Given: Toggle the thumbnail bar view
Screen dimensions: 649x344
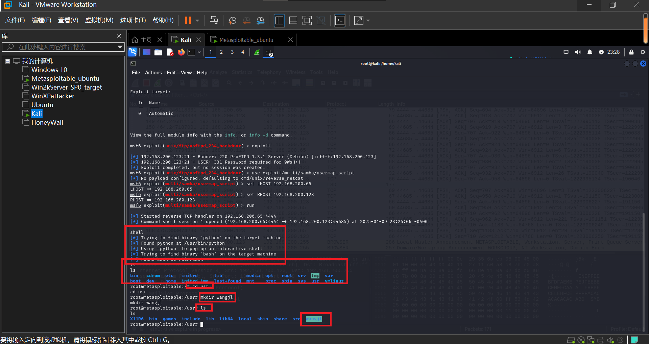Looking at the screenshot, I should (293, 21).
